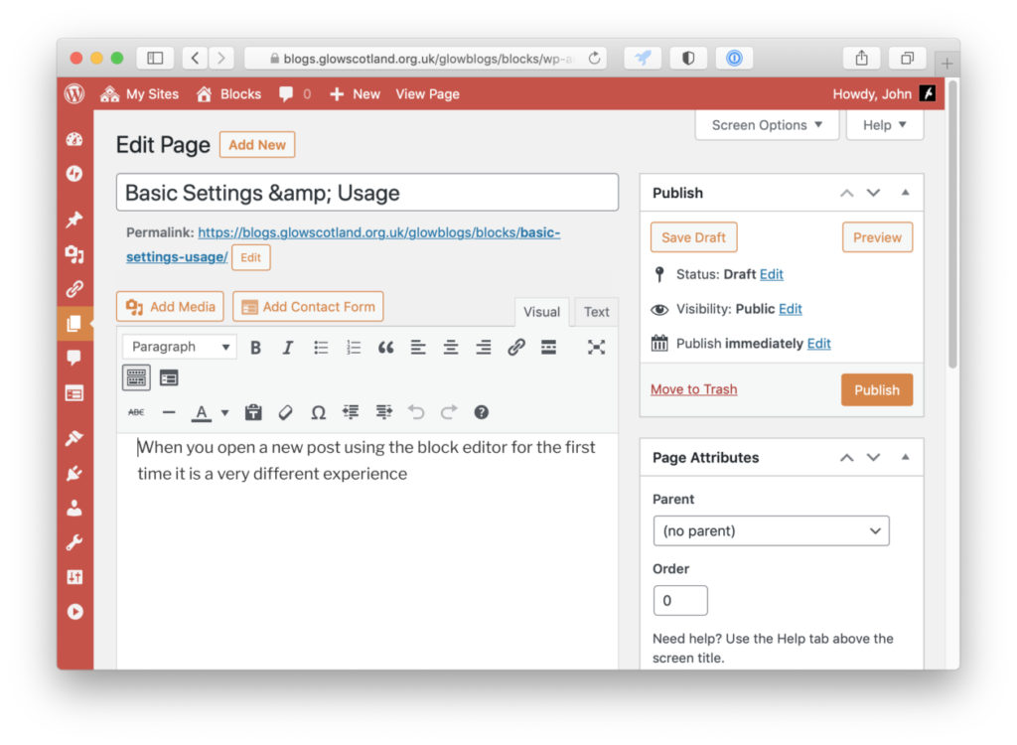
Task: Align text center
Action: point(451,348)
